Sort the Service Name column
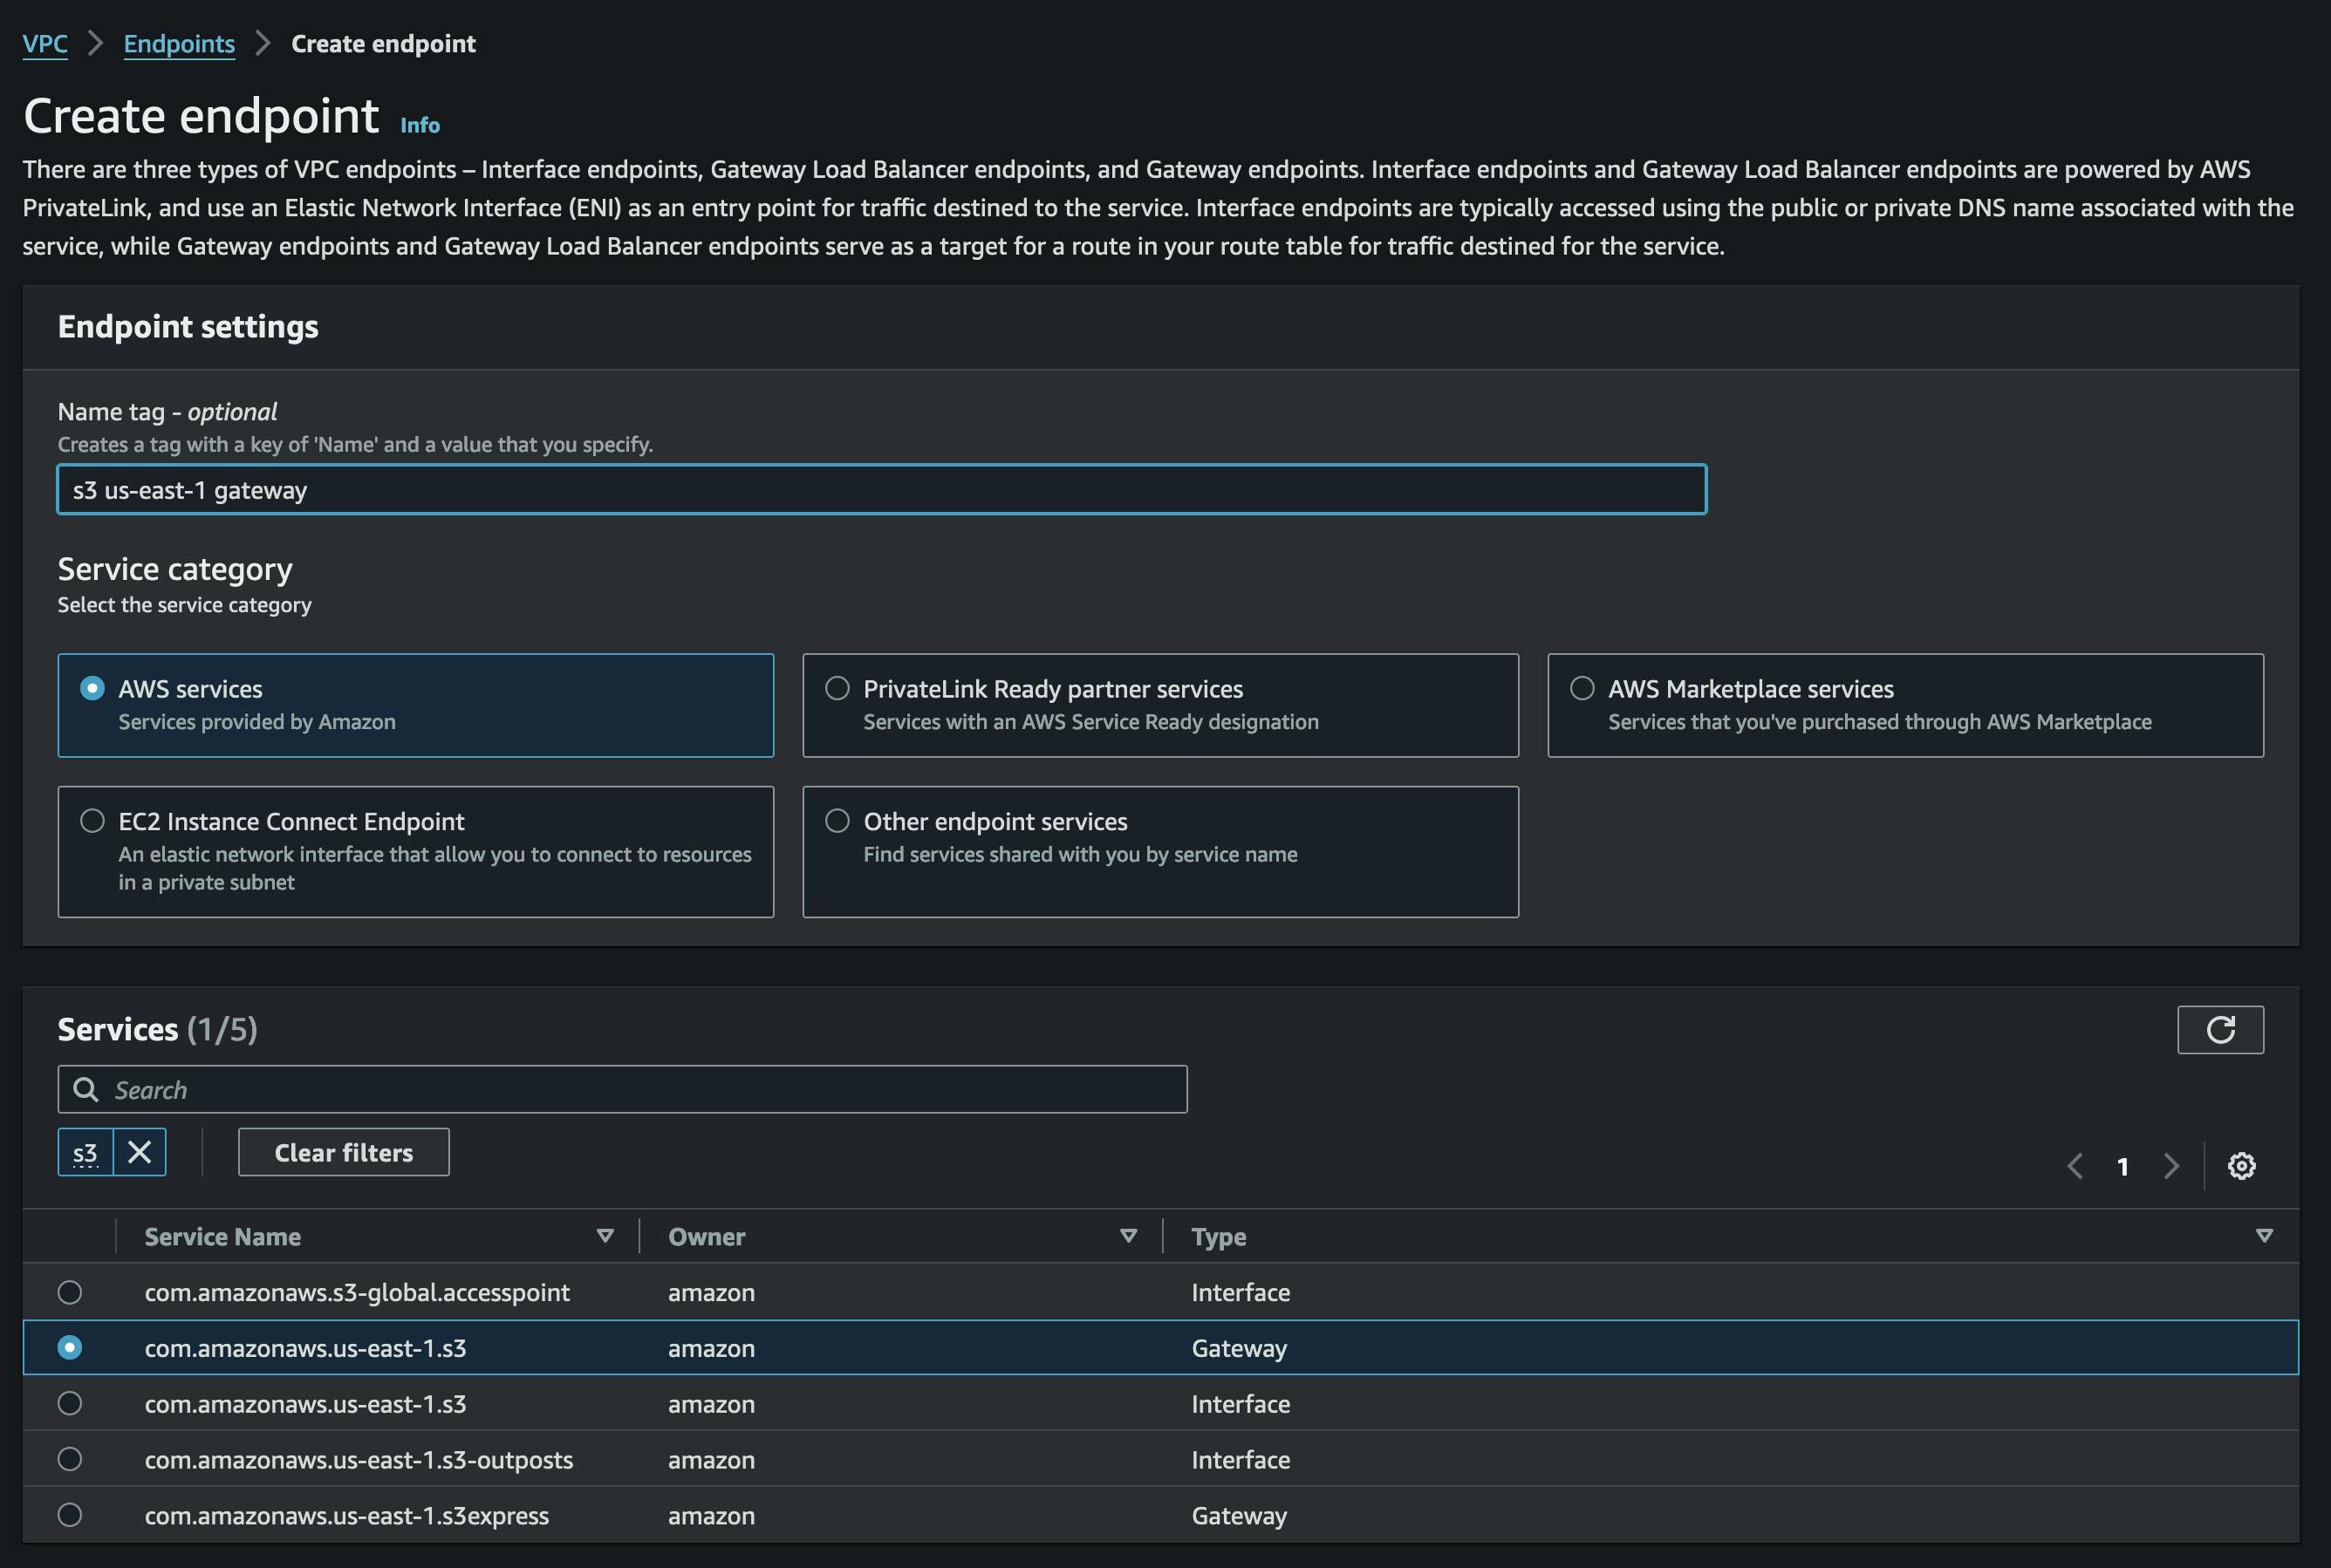The image size is (2331, 1568). pos(605,1236)
